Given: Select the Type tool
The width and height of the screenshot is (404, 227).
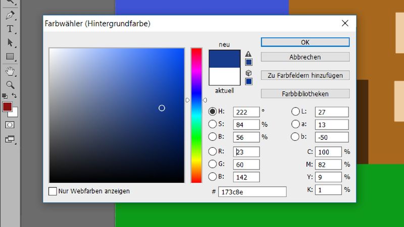Looking at the screenshot, I should tap(10, 29).
